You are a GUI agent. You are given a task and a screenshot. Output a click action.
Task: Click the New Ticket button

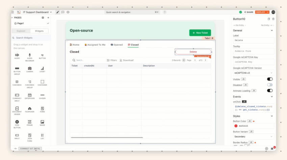(200, 33)
